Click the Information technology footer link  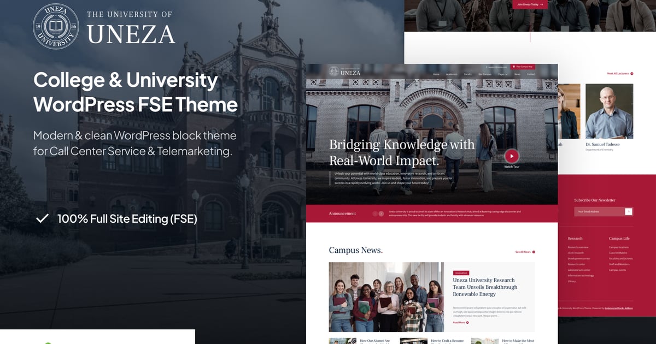581,275
